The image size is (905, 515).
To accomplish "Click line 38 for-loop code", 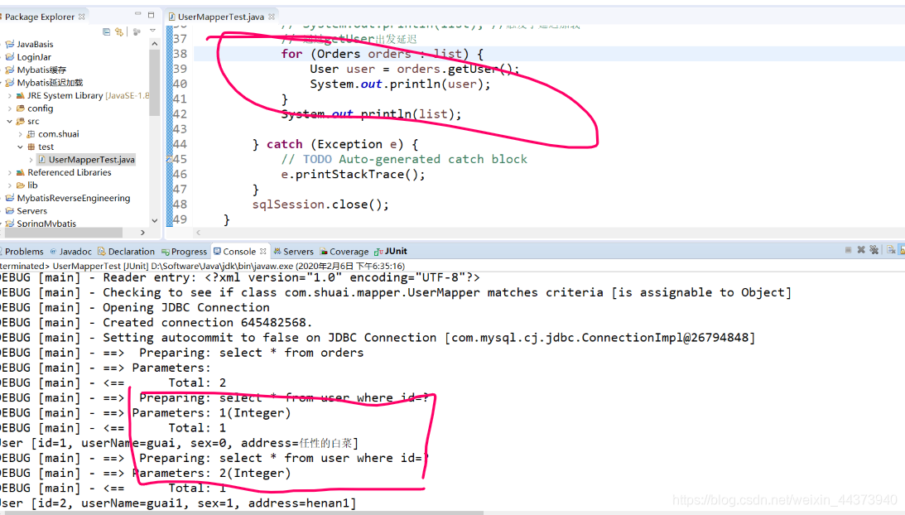I will pyautogui.click(x=382, y=54).
